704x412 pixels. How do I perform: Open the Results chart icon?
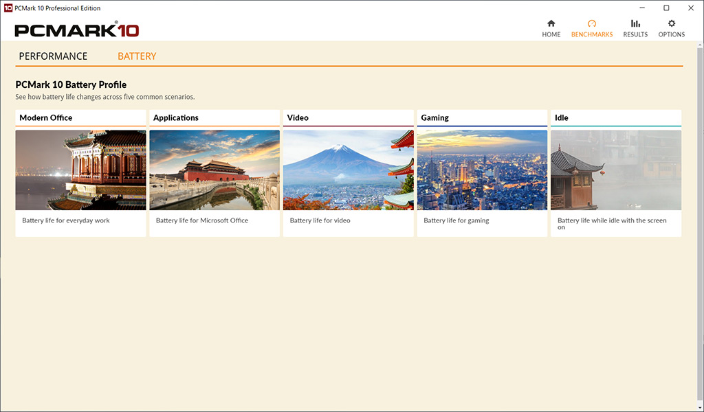(x=635, y=24)
